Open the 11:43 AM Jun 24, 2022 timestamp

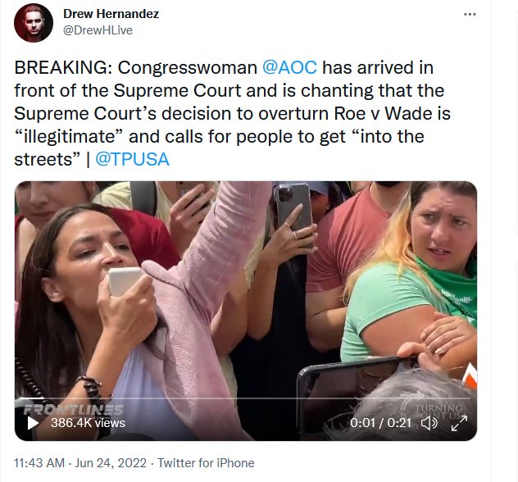click(80, 463)
